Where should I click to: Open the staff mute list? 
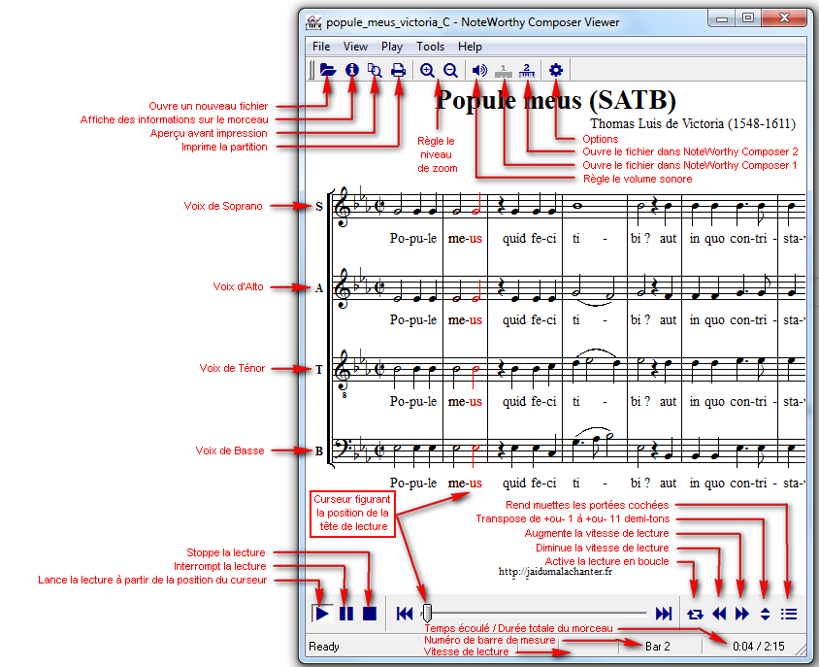789,614
